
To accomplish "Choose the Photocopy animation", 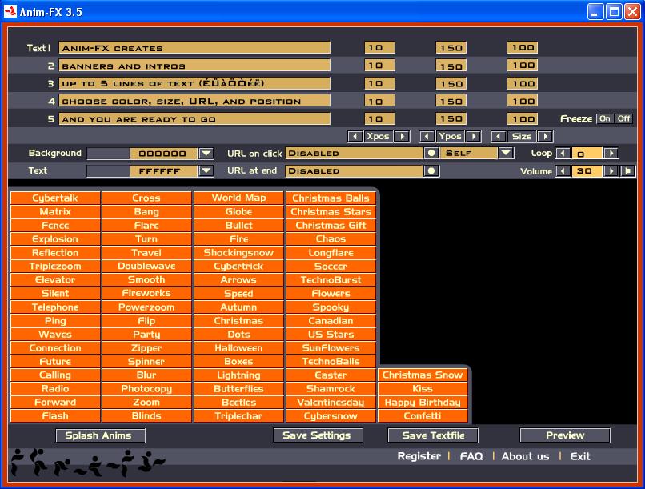I will coord(147,389).
